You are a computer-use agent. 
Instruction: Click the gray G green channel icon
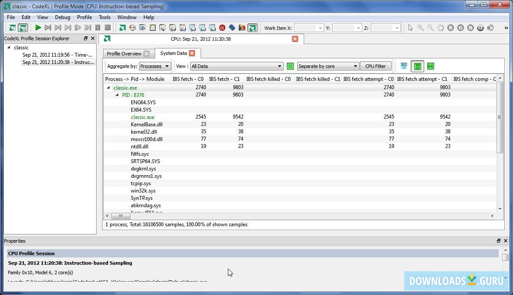(x=461, y=28)
